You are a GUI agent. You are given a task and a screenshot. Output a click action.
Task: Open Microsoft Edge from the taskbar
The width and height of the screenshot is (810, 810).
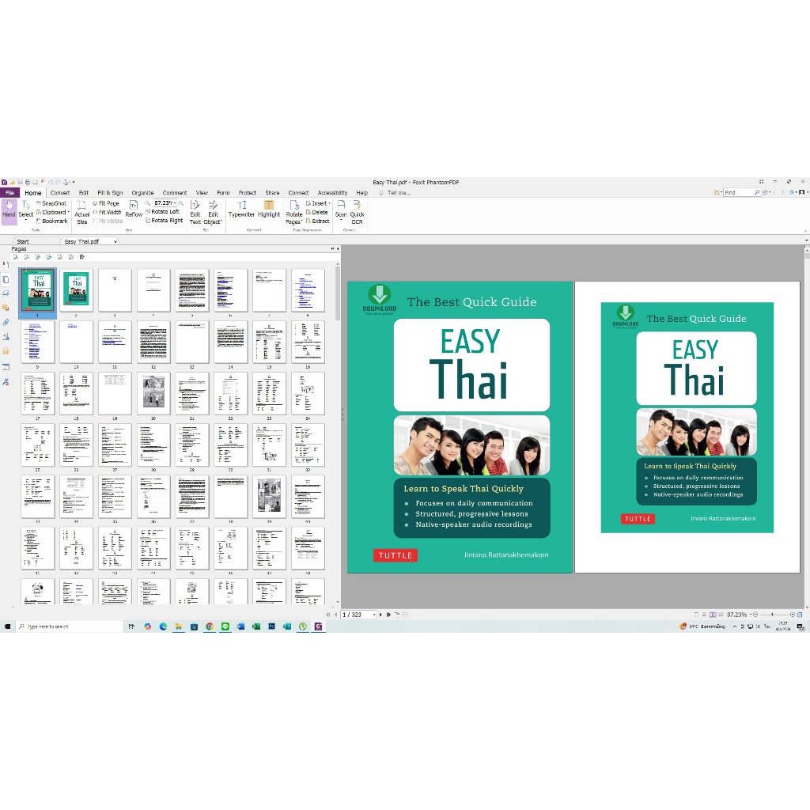(x=163, y=626)
